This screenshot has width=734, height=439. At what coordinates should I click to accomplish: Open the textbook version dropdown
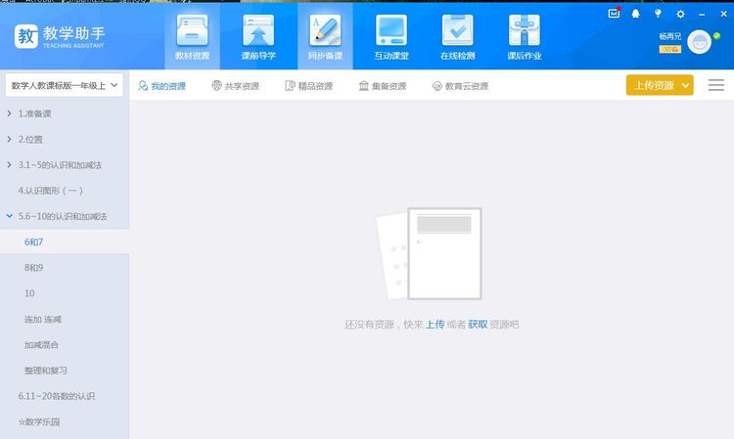tap(65, 86)
